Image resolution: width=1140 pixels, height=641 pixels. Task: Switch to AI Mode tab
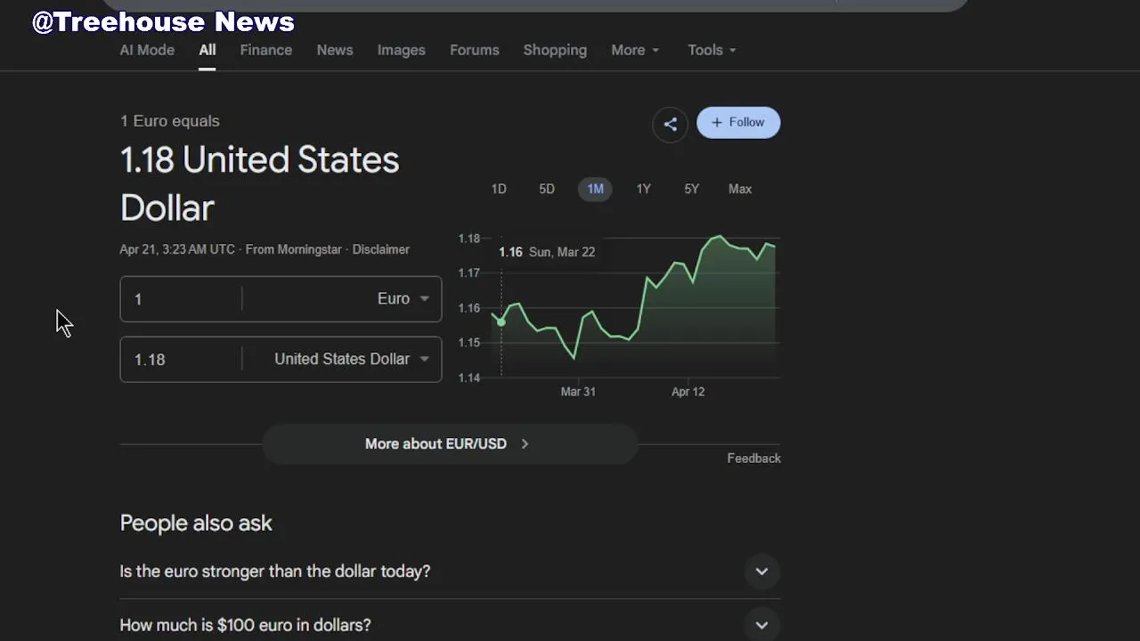(x=147, y=50)
